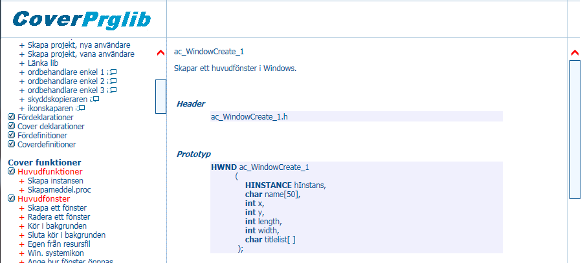Open ordbehandlare enkel 2 link
This screenshot has width=585, height=263.
point(66,81)
